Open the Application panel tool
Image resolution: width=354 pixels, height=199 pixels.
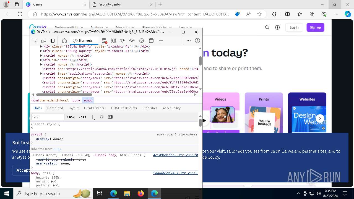pos(151,41)
